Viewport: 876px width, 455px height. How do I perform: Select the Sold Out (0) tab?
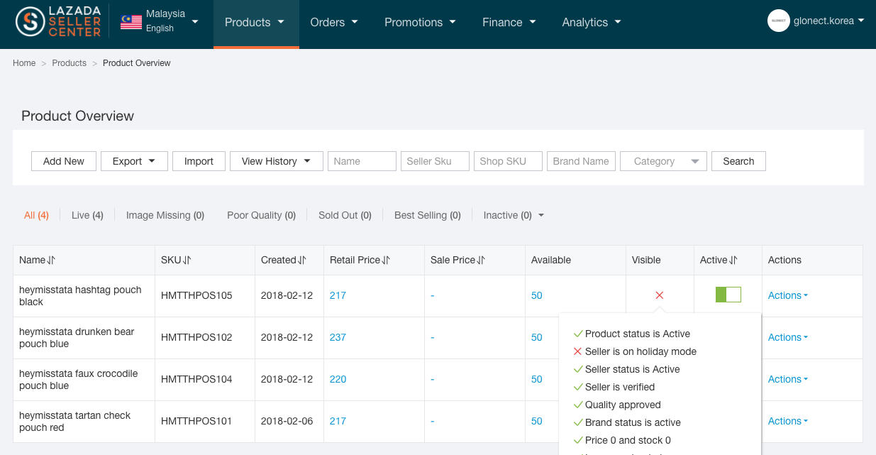click(x=345, y=215)
